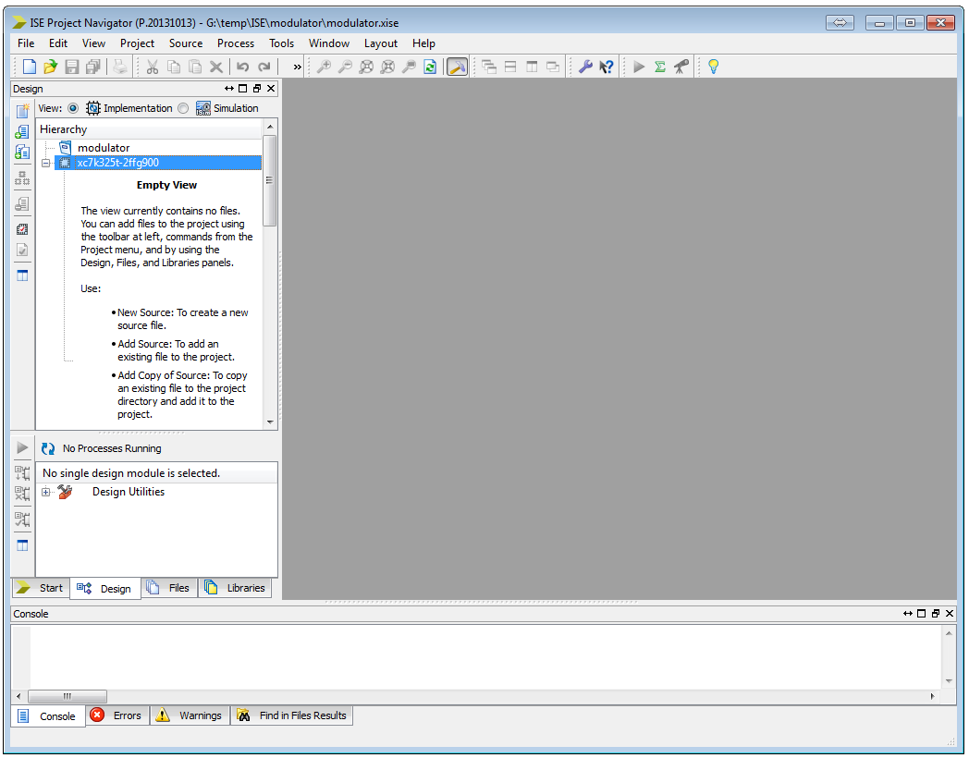This screenshot has height=758, width=969.
Task: Click the Open file folder icon
Action: coord(51,67)
